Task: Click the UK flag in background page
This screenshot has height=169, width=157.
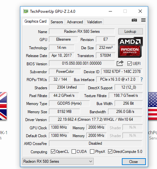Action: (x=3, y=106)
